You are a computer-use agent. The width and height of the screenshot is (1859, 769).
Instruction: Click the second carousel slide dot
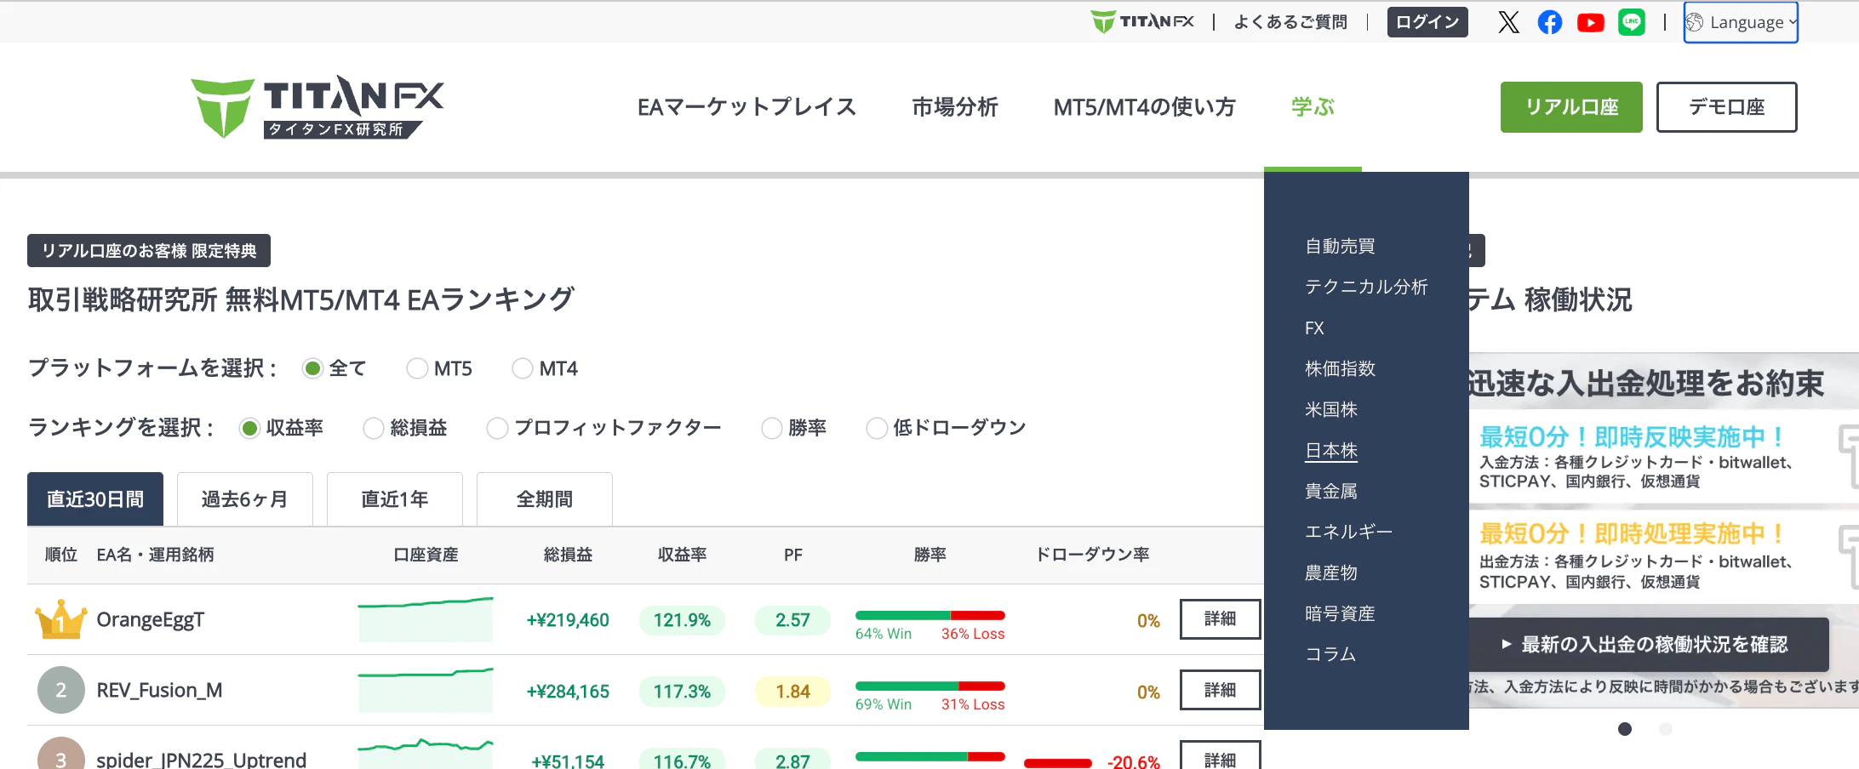tap(1666, 729)
